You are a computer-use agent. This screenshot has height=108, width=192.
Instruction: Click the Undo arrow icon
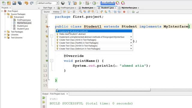(x=26, y=3)
